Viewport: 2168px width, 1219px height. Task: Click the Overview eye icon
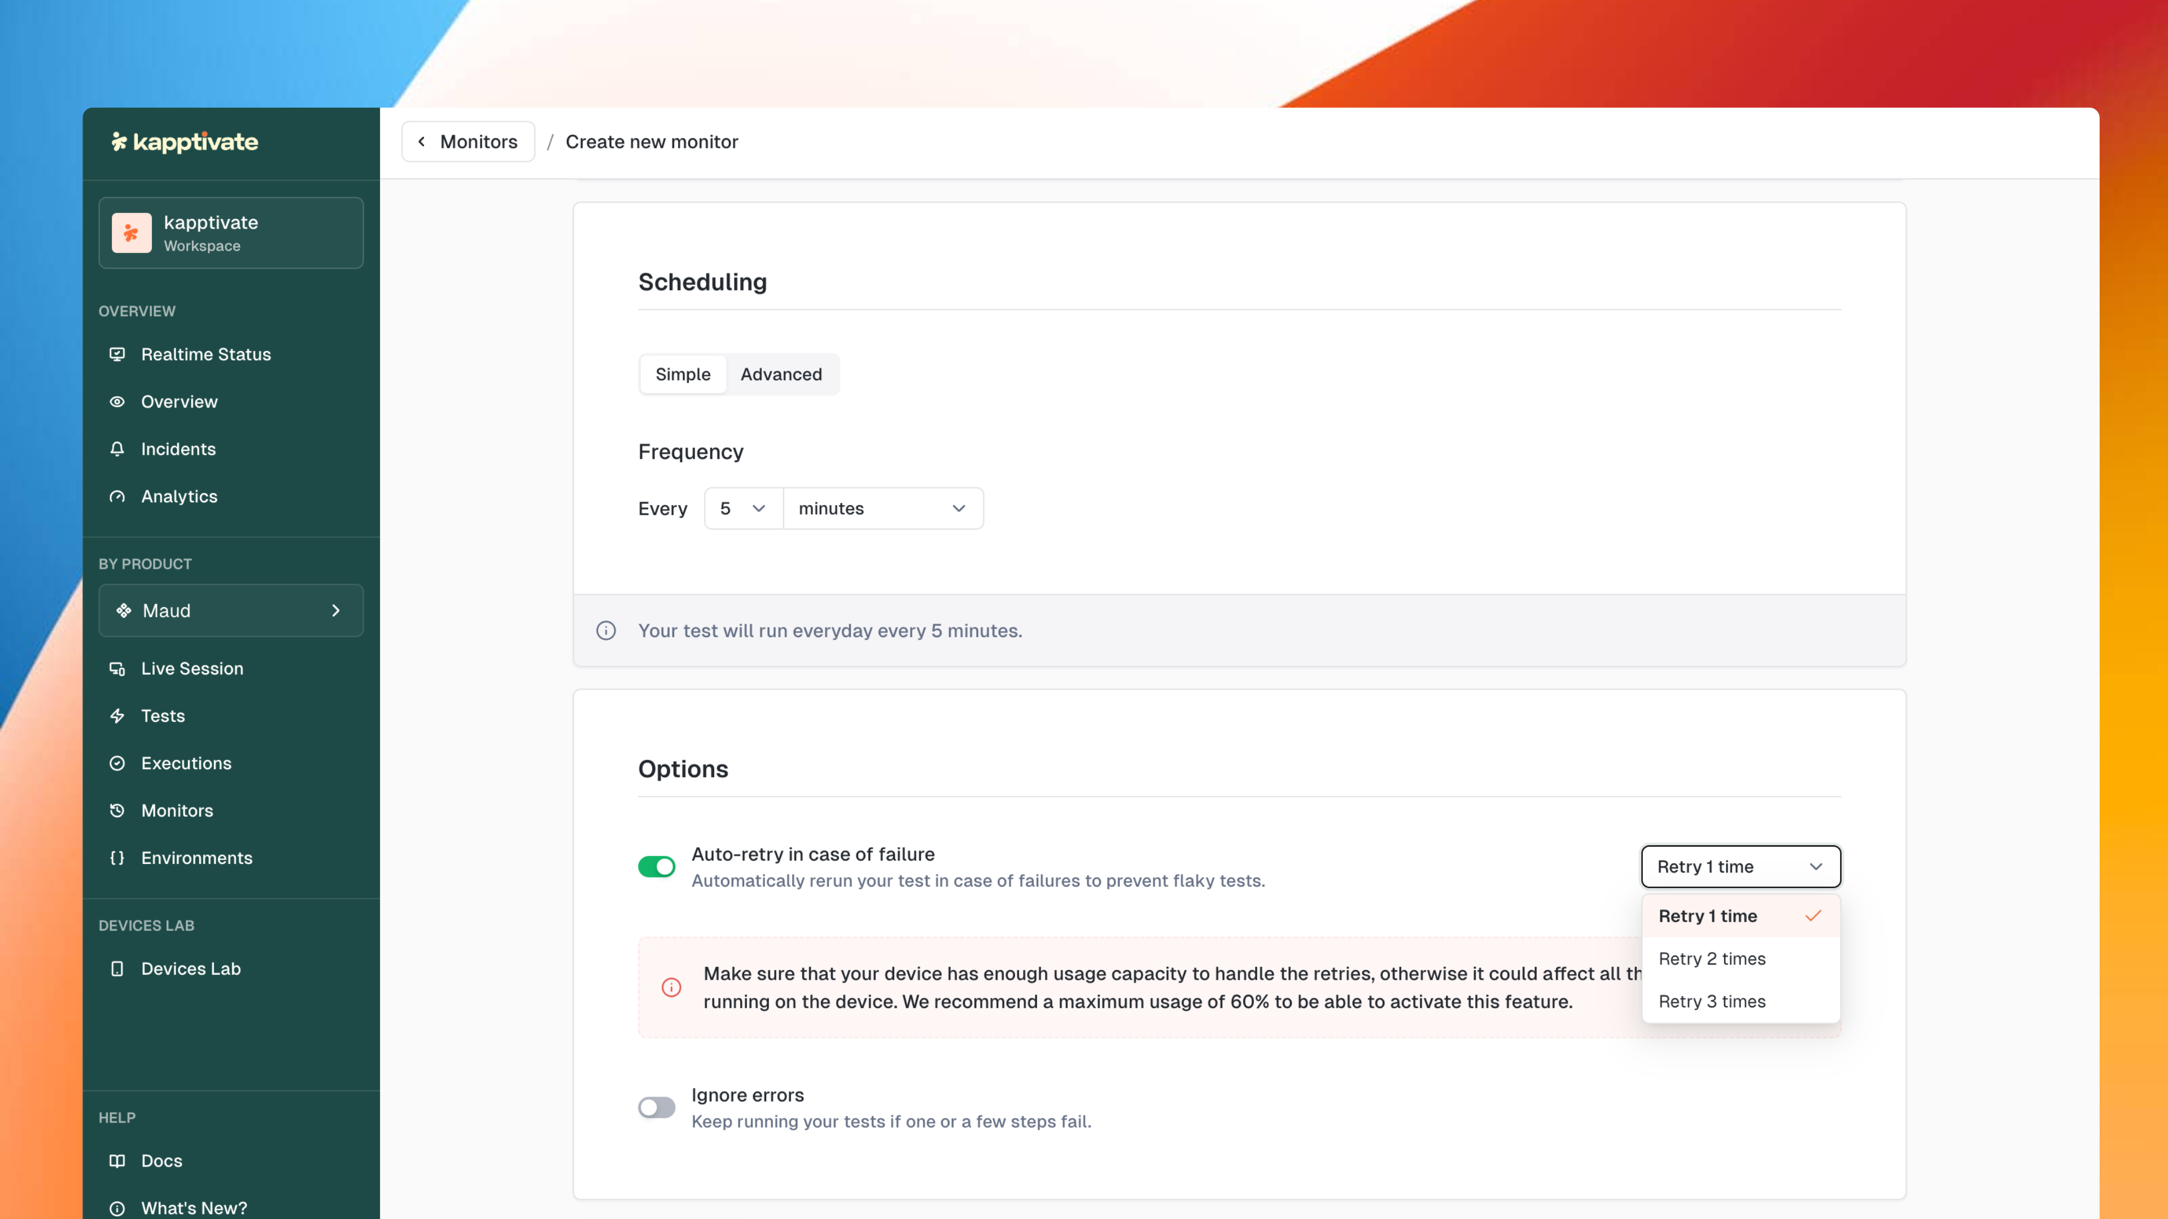[117, 401]
